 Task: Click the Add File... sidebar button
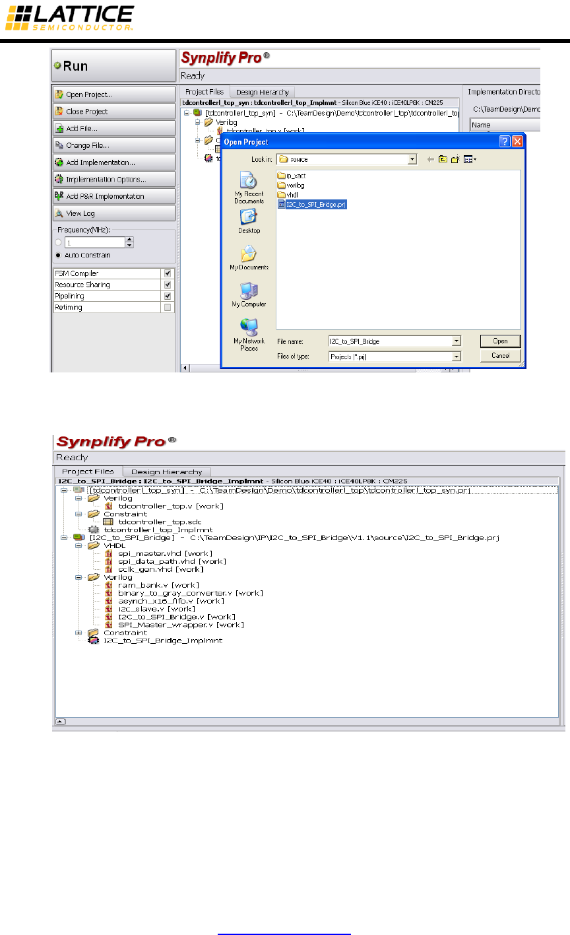click(x=113, y=128)
